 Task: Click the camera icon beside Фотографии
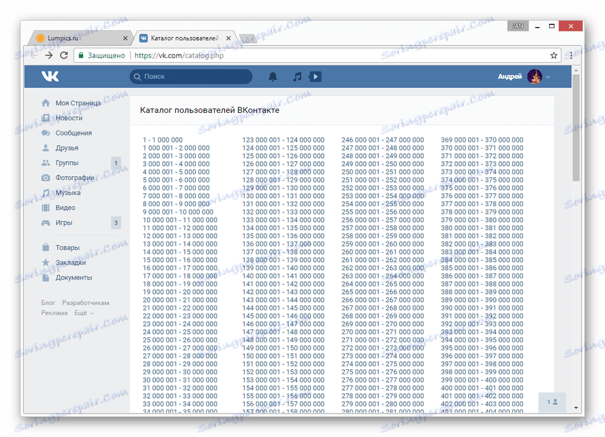click(x=46, y=177)
